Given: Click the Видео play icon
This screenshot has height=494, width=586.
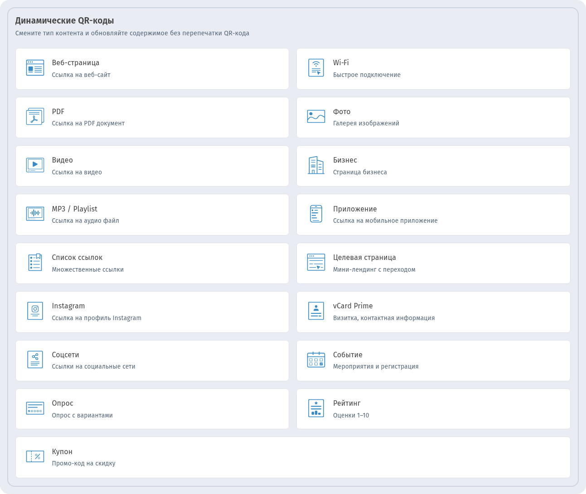Looking at the screenshot, I should coord(35,165).
